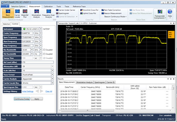Viewport: 177px width, 122px height.
Task: Toggle Vid Bandwidth Coupled checkbox
Action: point(44,54)
